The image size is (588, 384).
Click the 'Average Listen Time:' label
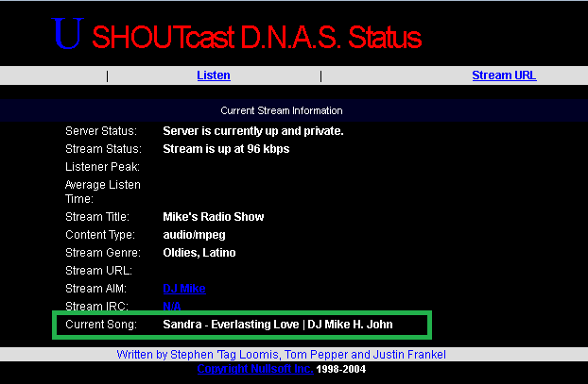tap(103, 192)
